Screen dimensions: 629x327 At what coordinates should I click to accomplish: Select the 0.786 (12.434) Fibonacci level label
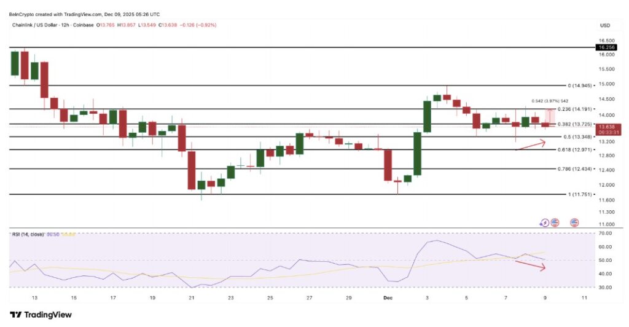572,168
